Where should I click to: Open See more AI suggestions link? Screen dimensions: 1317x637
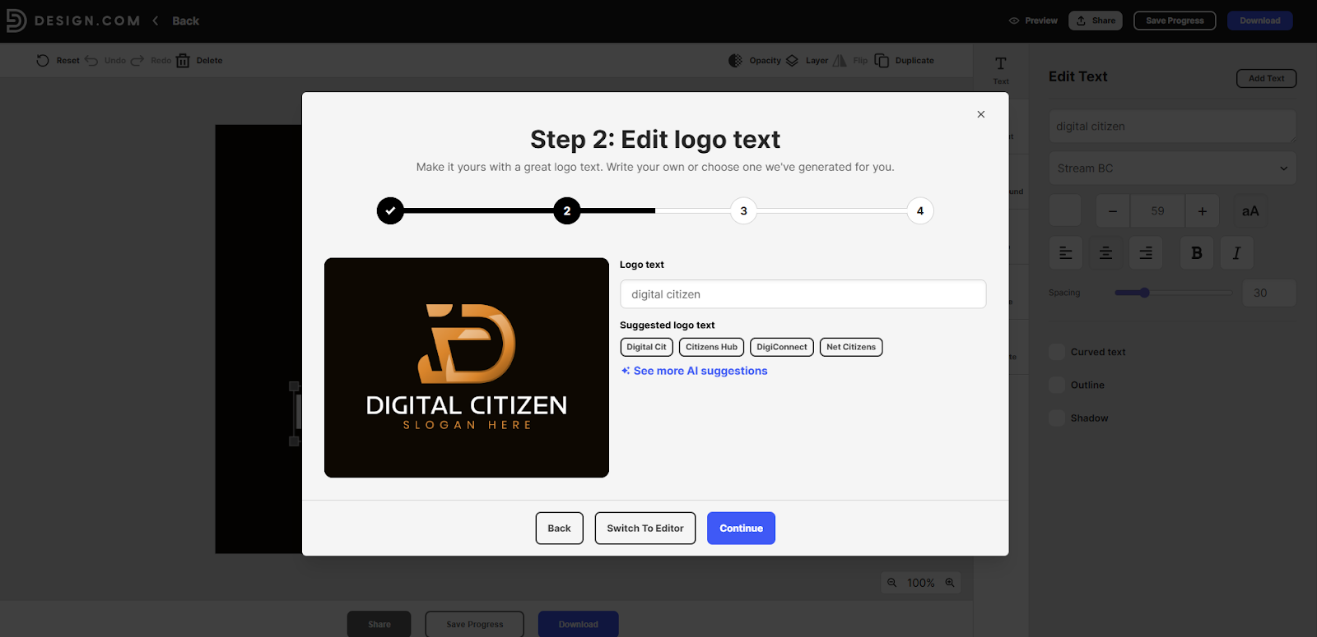point(700,371)
